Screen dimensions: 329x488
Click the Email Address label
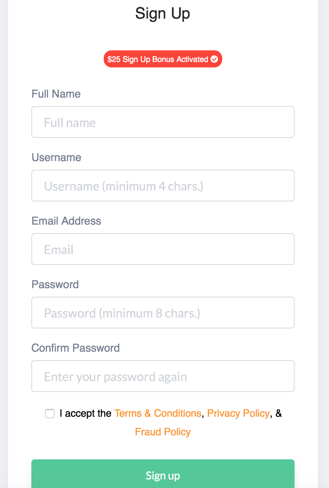point(67,221)
